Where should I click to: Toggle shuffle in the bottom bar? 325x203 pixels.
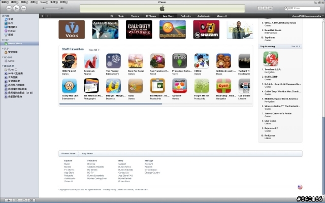16,200
